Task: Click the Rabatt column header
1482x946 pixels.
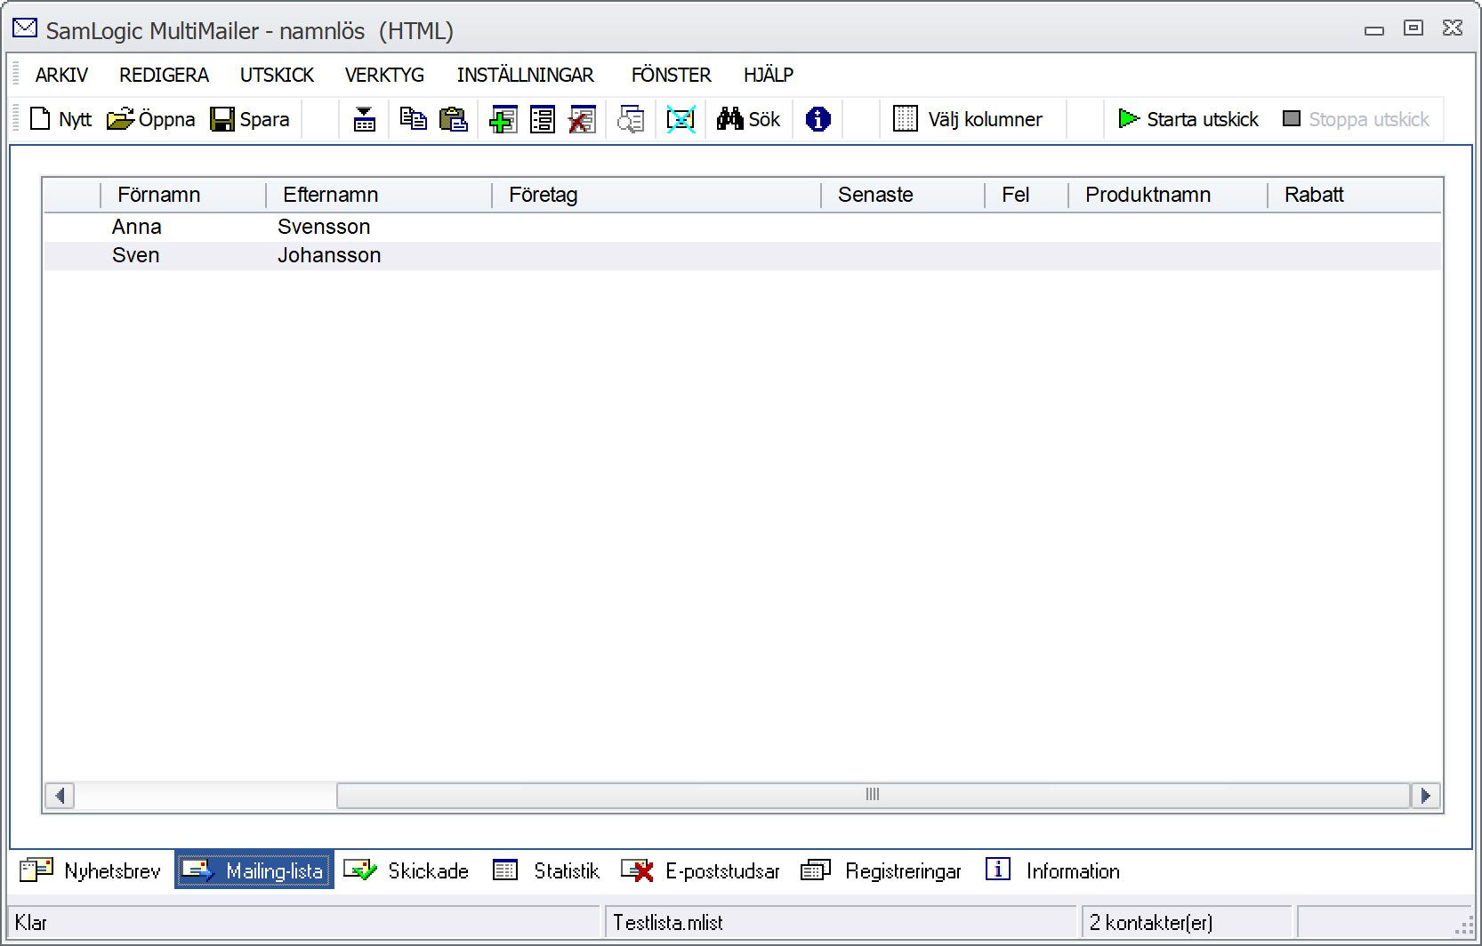Action: [x=1354, y=195]
